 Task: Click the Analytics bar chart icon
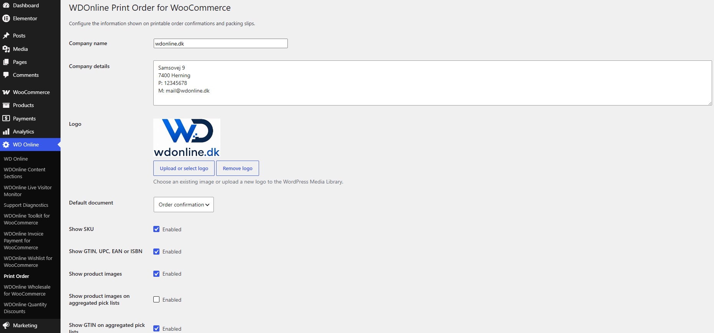pyautogui.click(x=6, y=132)
